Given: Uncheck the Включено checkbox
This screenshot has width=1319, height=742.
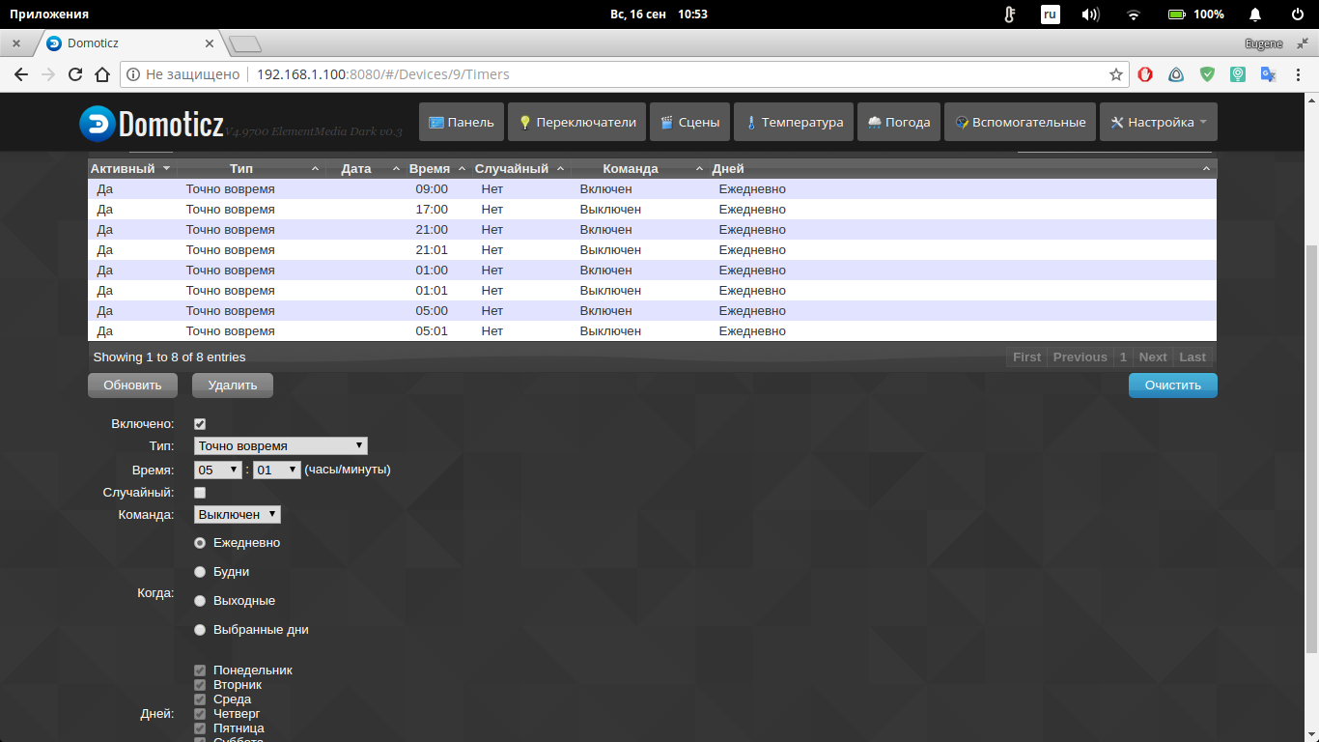Looking at the screenshot, I should click(200, 424).
